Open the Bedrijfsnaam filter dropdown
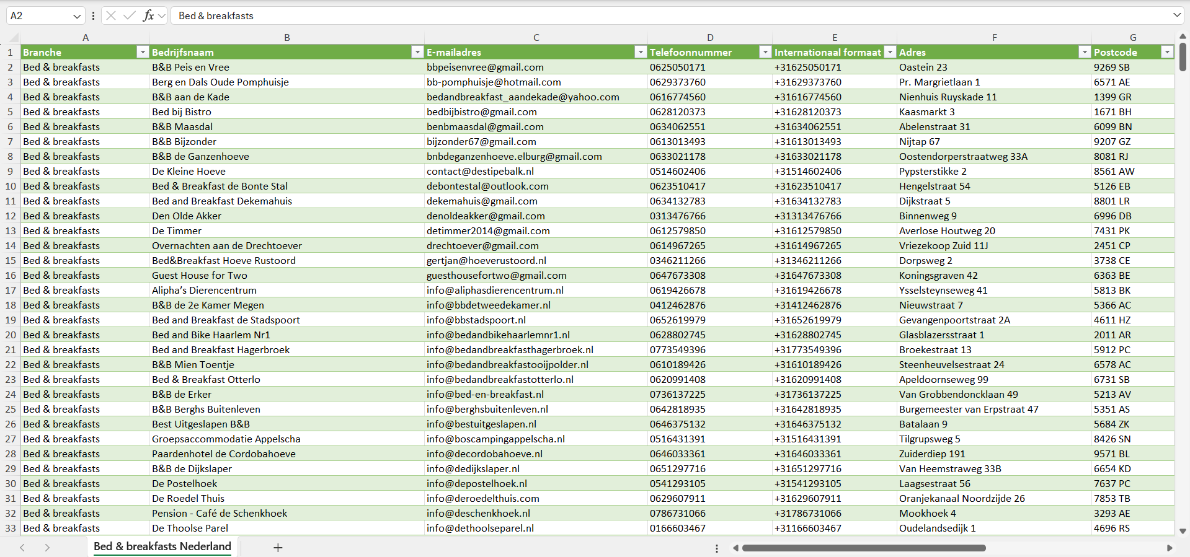The width and height of the screenshot is (1190, 557). 417,52
